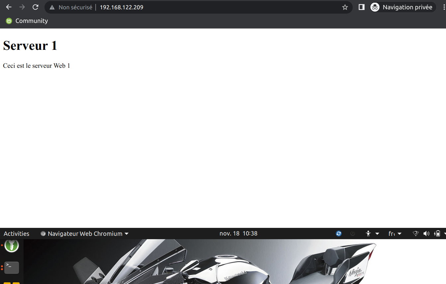Open the browser side panel
Image resolution: width=446 pixels, height=284 pixels.
[x=362, y=7]
